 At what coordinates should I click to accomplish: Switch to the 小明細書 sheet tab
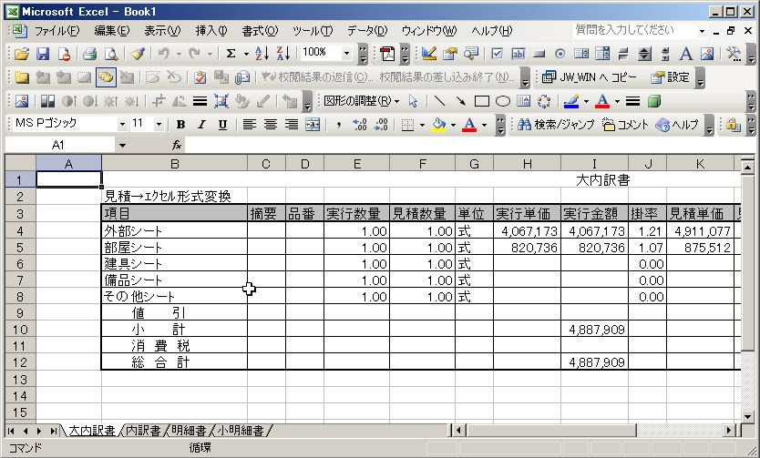click(241, 431)
